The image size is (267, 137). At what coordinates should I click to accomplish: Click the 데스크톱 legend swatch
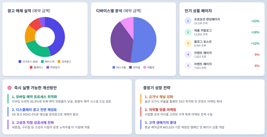[114, 67]
